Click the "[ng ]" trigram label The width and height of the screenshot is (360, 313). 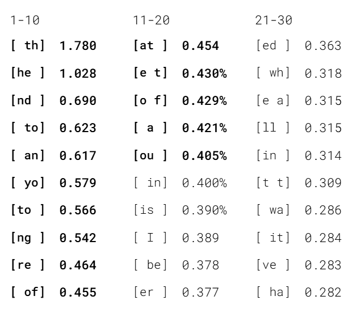[28, 238]
